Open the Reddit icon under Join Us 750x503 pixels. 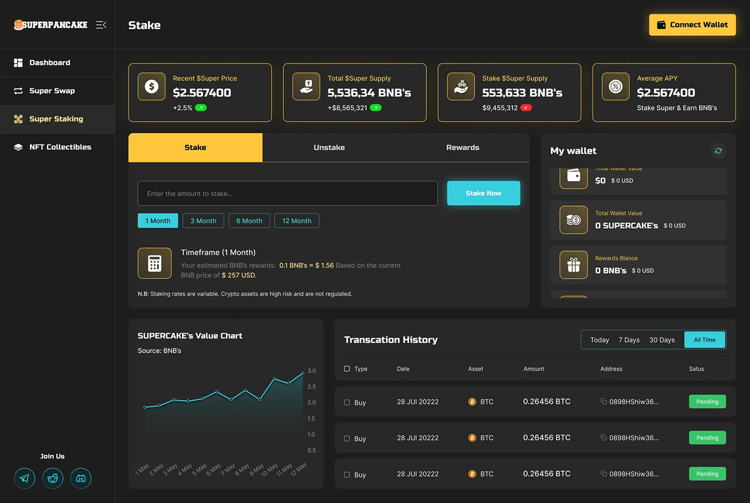pos(52,478)
